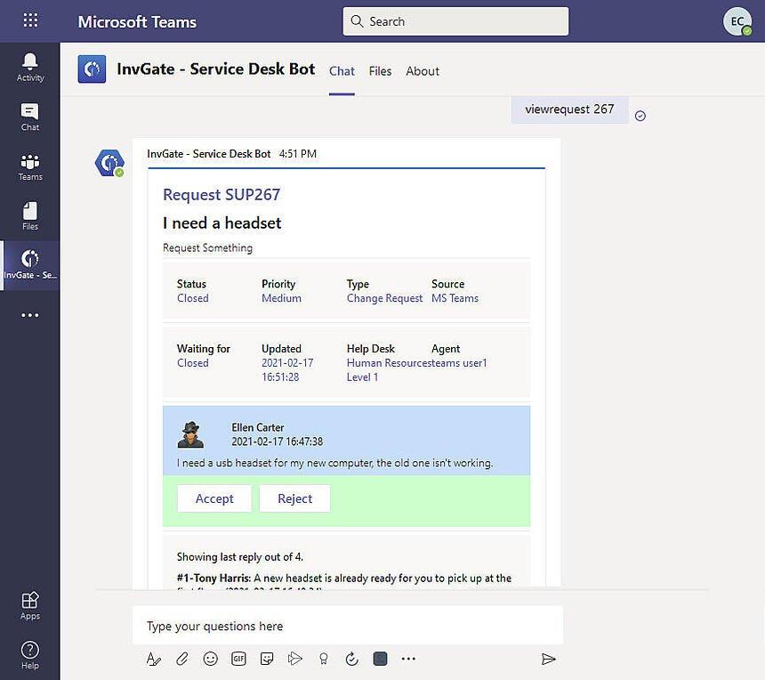Click the Praise badge icon
The image size is (765, 680).
tap(323, 659)
